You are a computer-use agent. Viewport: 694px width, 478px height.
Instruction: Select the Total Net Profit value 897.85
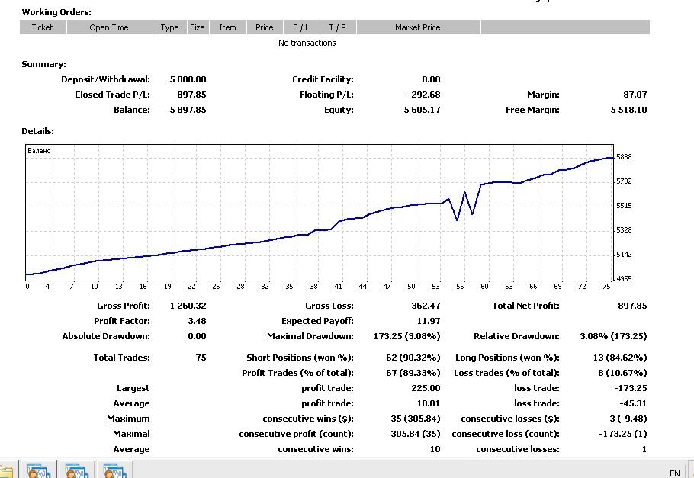click(x=632, y=306)
